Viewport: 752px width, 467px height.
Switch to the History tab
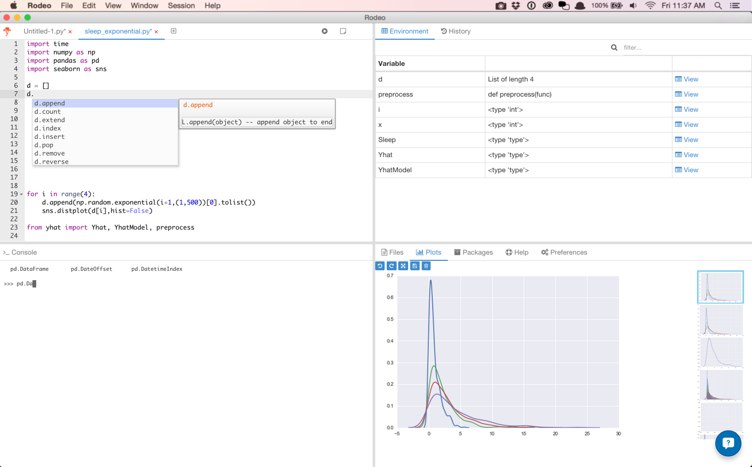coord(455,31)
